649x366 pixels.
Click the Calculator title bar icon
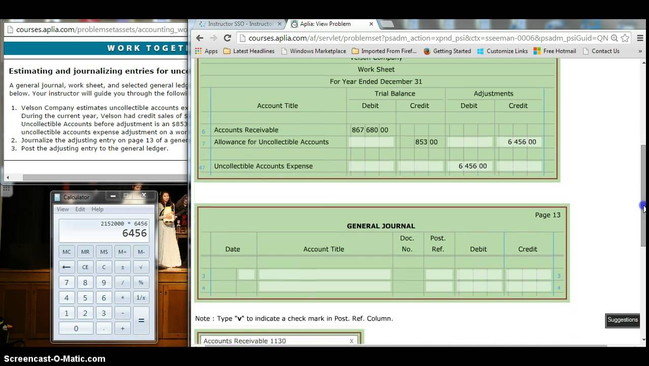pos(57,197)
